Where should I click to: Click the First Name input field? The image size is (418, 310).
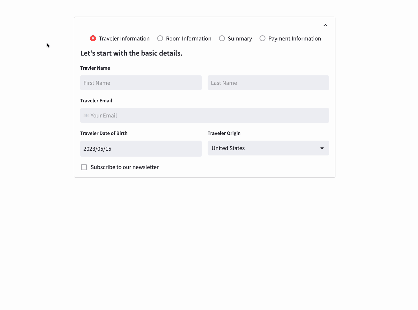(141, 83)
